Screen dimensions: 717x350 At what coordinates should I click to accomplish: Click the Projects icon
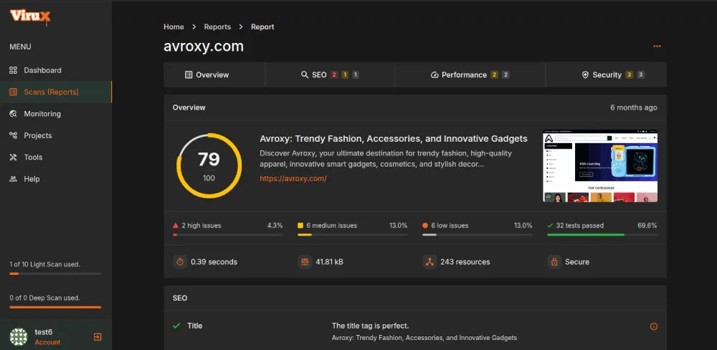click(x=13, y=135)
